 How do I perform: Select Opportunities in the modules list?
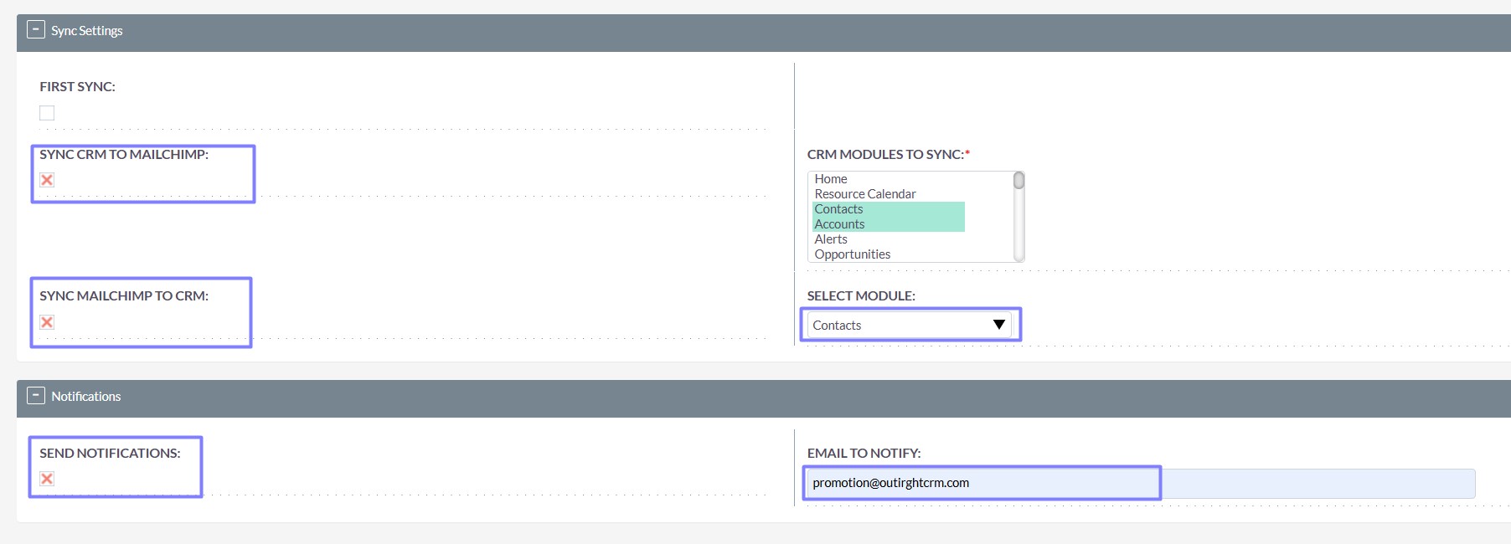(x=852, y=254)
